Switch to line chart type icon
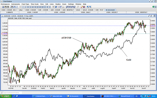157x98 pixels. tap(17, 7)
